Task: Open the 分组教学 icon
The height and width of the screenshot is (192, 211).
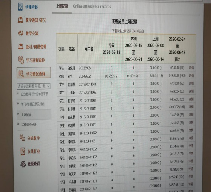Action: 22,138
